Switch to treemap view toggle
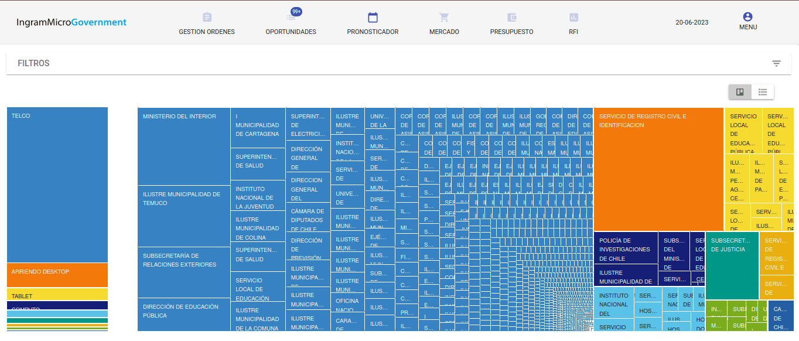 740,92
